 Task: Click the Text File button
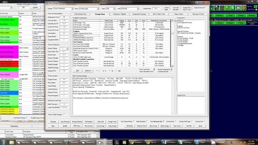(x=189, y=126)
